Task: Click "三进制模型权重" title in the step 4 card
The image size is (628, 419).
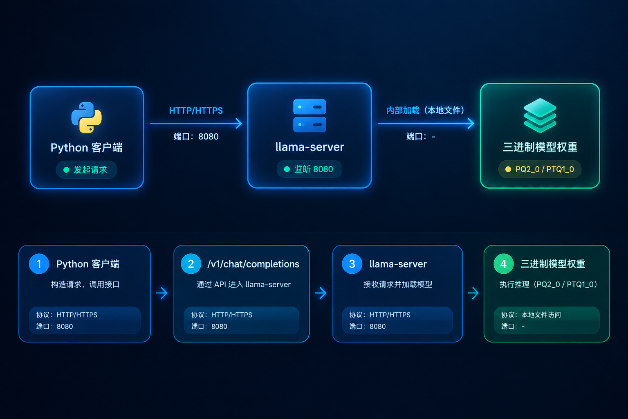Action: 553,264
